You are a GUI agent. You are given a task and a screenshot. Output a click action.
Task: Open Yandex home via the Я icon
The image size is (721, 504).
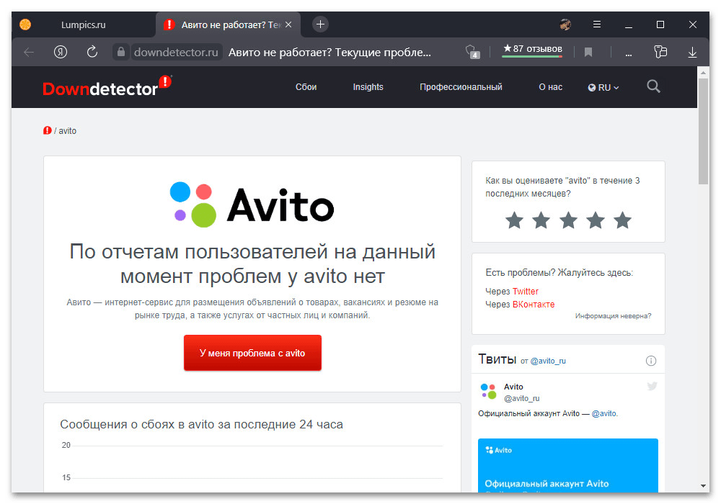click(61, 52)
